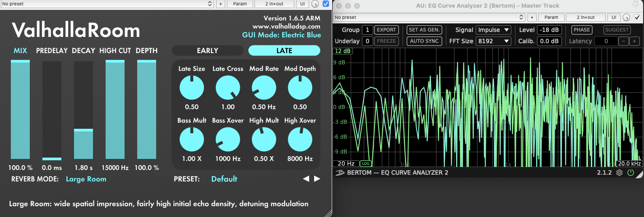Click the High Xover knob

pos(300,140)
